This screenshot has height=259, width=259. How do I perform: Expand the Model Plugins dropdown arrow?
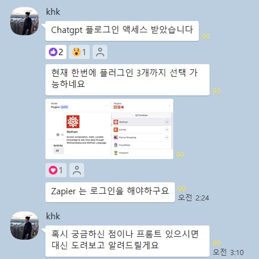(107, 106)
